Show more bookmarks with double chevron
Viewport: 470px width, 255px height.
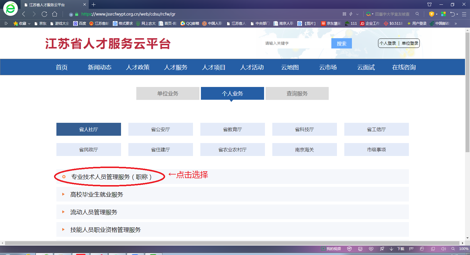point(456,24)
